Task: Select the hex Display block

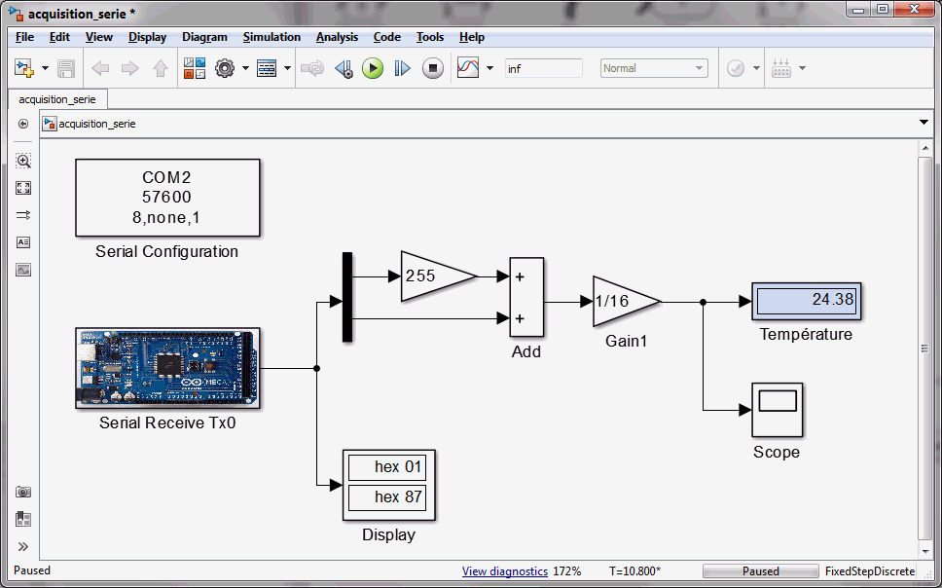Action: pyautogui.click(x=389, y=485)
